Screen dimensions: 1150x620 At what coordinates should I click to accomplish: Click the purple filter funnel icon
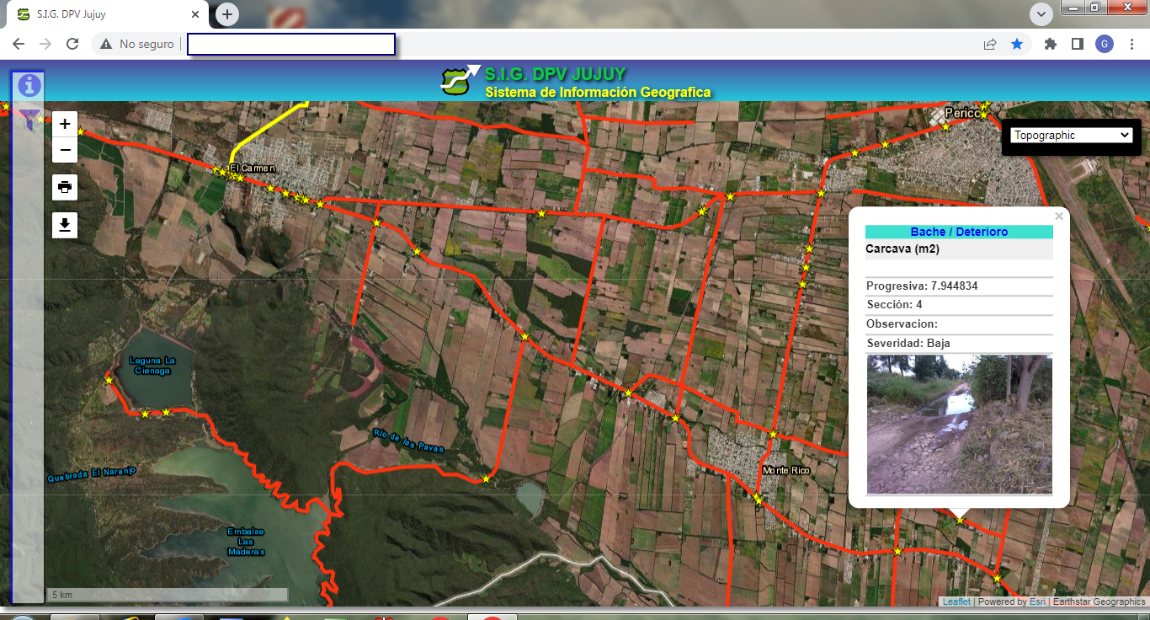29,119
